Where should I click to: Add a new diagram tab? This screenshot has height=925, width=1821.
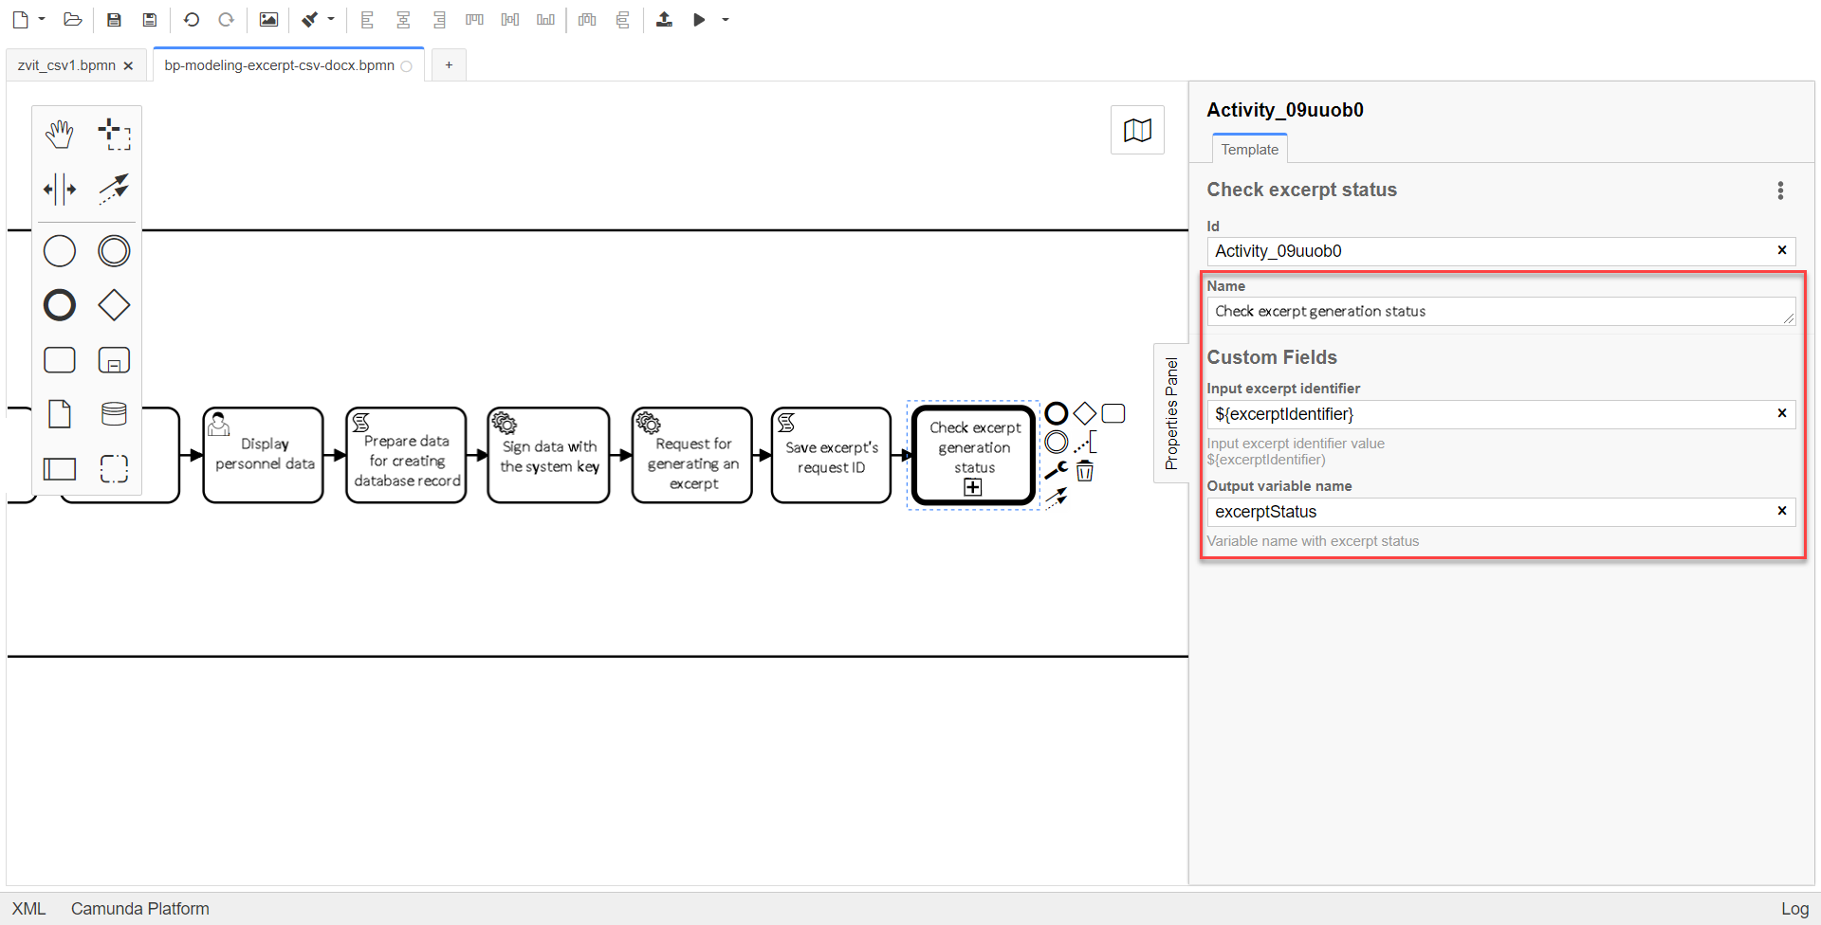click(x=449, y=65)
